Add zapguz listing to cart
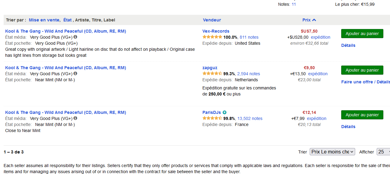Screen dimensions: 390x174 pos(362,70)
